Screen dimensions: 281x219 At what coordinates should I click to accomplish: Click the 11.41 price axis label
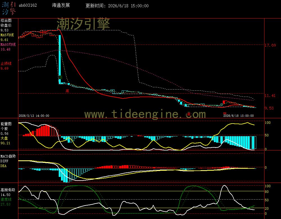270,95
